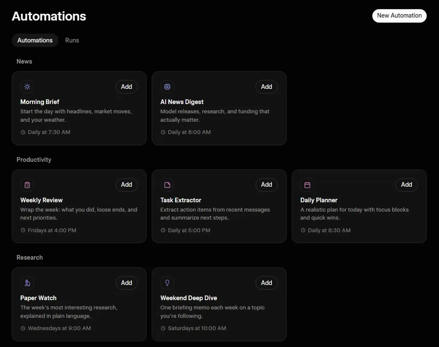Click the clock icon beside Daily at 8:30 AM
Screen dimensions: 439x347
[303, 230]
